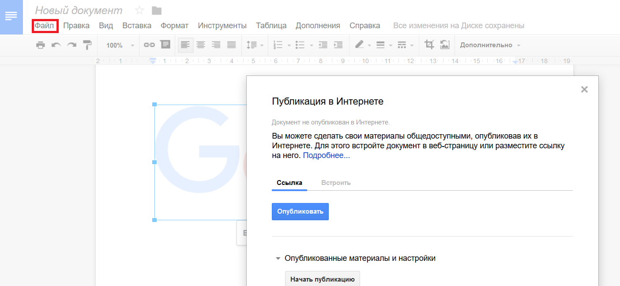Align text to the right
This screenshot has width=620, height=286.
click(216, 45)
